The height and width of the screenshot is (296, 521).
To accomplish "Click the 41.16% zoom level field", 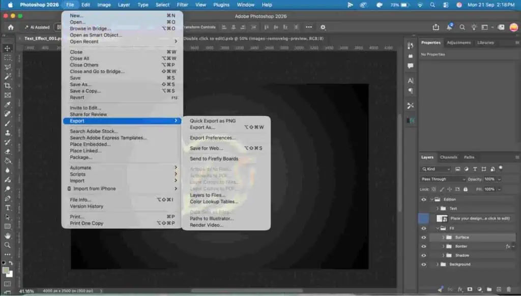I will coord(26,291).
